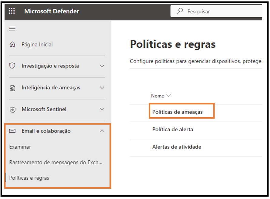Select Políticas e regras in the sidebar
This screenshot has width=270, height=199.
pyautogui.click(x=29, y=178)
